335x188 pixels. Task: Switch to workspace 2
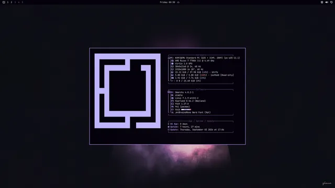12,2
